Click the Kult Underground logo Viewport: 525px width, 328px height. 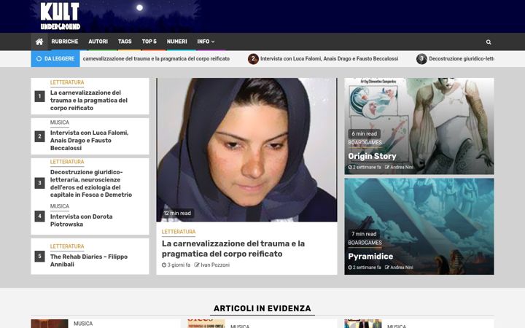click(61, 16)
